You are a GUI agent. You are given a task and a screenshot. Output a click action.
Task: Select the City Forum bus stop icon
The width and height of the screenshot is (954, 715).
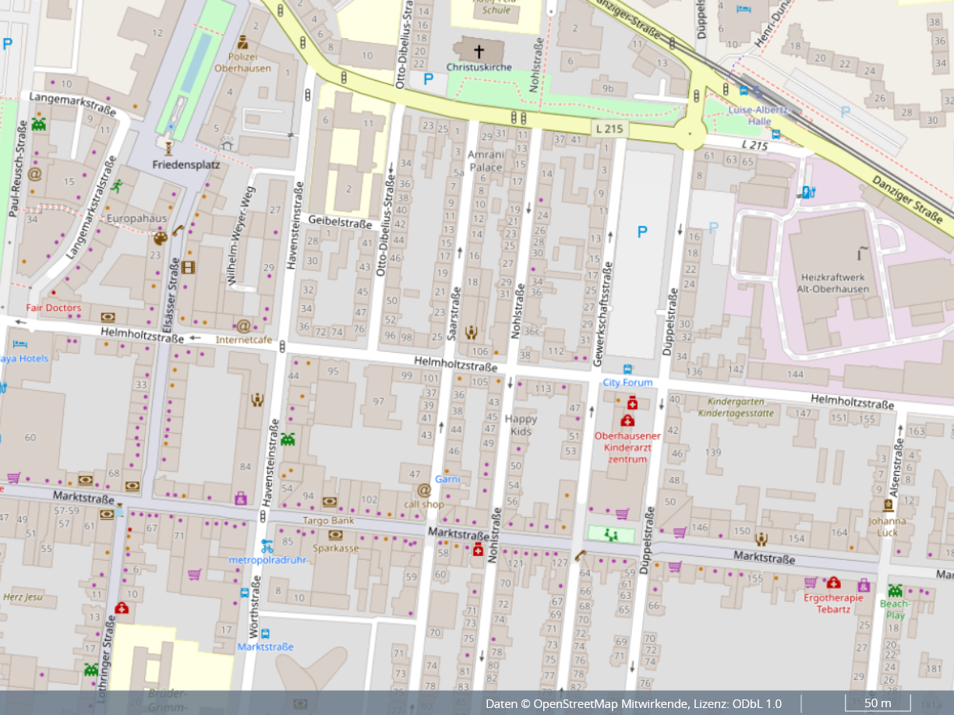627,369
